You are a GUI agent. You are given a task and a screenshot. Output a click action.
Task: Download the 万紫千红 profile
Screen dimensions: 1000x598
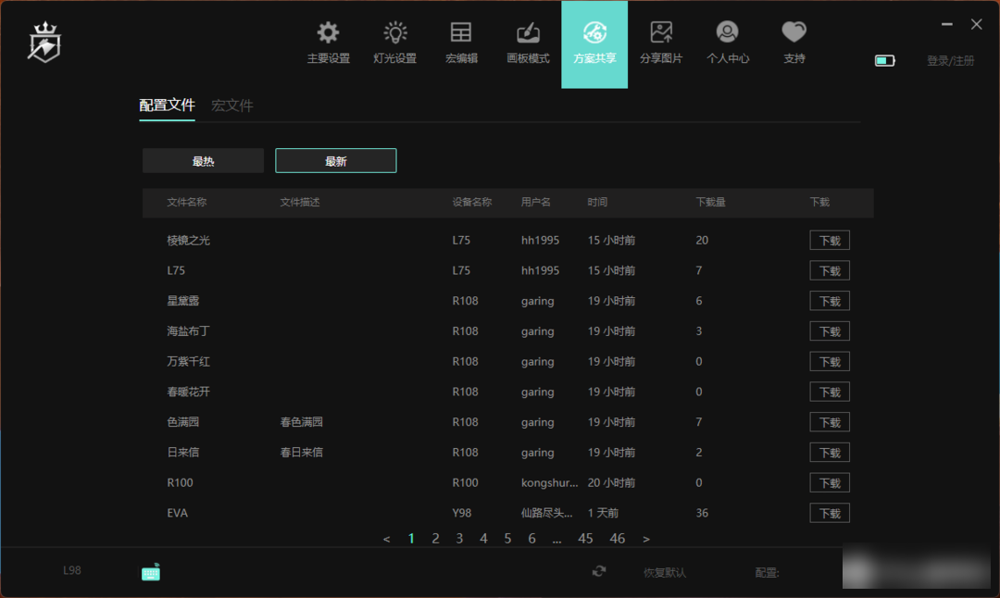coord(829,361)
